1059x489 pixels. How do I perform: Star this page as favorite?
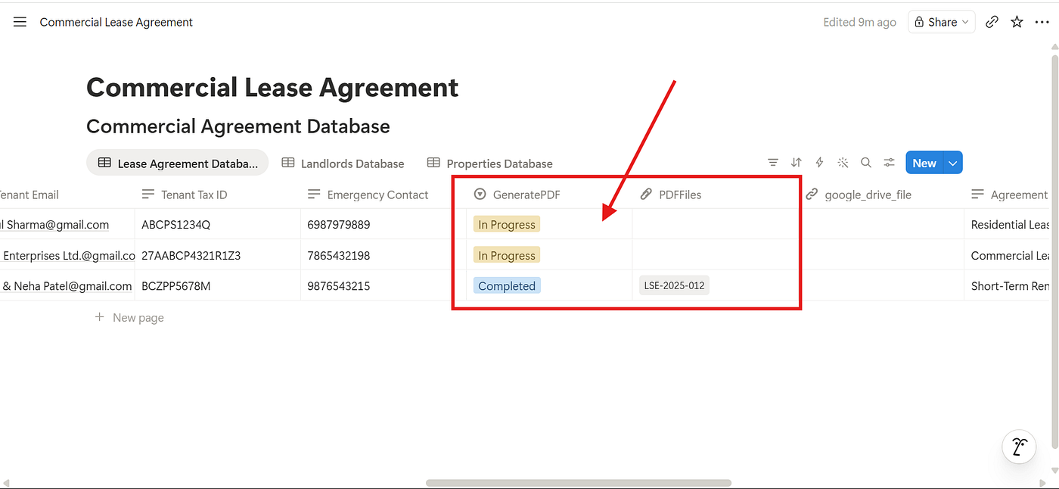click(1017, 22)
